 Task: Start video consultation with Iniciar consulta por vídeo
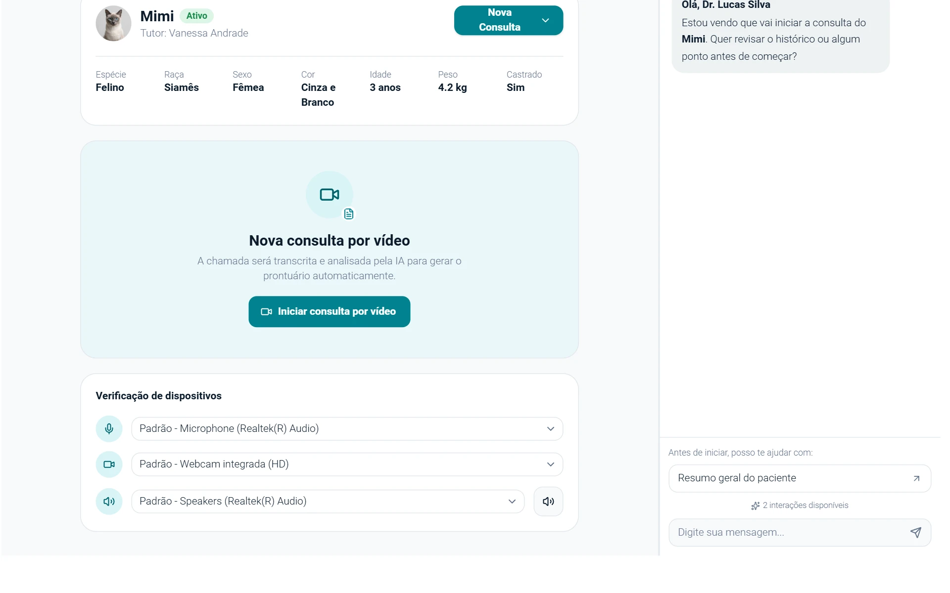coord(330,312)
